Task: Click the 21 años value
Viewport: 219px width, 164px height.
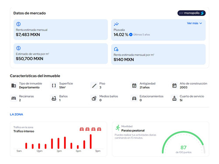Action: [145, 87]
